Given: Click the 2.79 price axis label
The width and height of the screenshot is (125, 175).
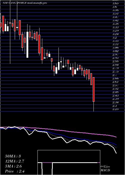Looking at the screenshot, I should tap(115, 68).
